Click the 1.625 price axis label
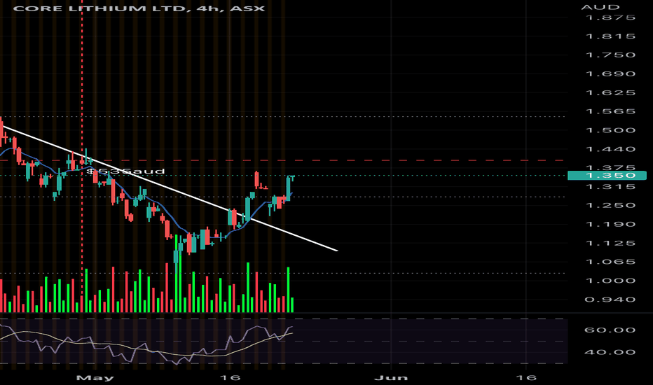 (x=610, y=92)
